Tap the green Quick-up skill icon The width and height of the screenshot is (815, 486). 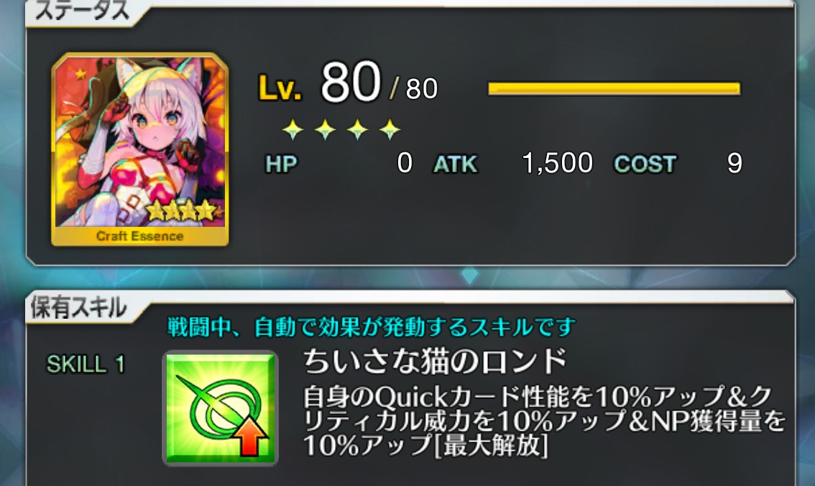coord(221,408)
